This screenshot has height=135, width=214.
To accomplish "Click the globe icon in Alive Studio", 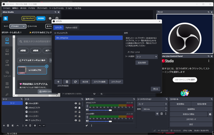I will [x=50, y=18].
